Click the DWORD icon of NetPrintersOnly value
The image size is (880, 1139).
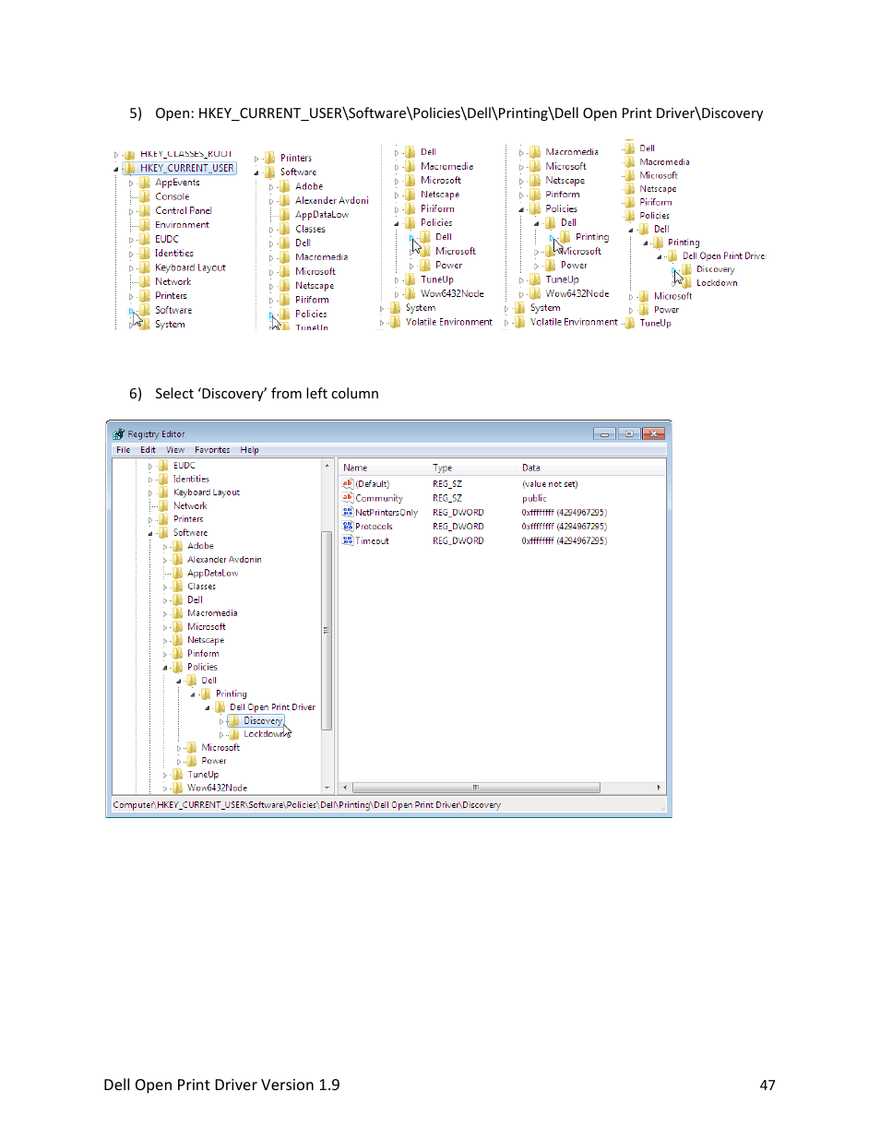click(x=348, y=512)
